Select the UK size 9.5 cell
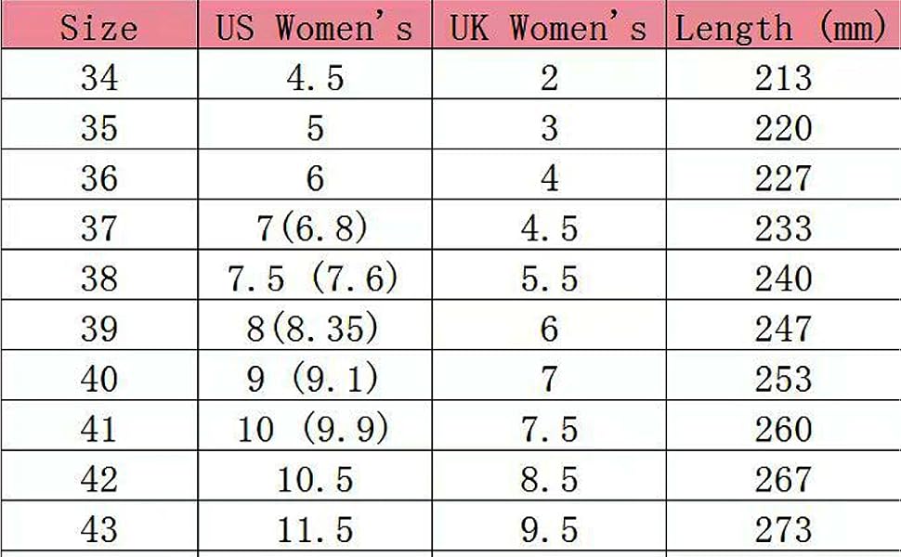The width and height of the screenshot is (901, 557). click(549, 525)
